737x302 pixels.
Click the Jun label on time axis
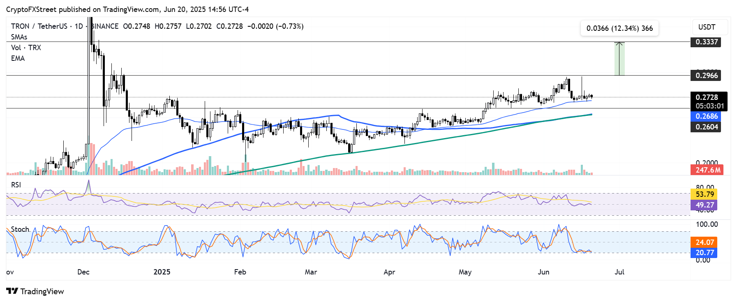(543, 272)
